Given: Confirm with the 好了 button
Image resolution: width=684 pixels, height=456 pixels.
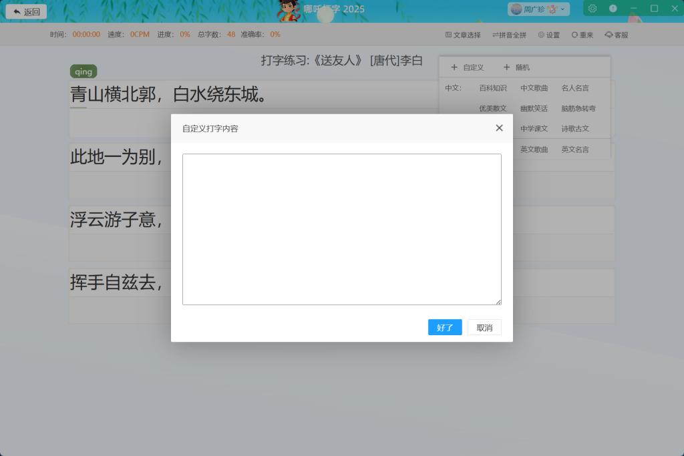Looking at the screenshot, I should point(445,327).
